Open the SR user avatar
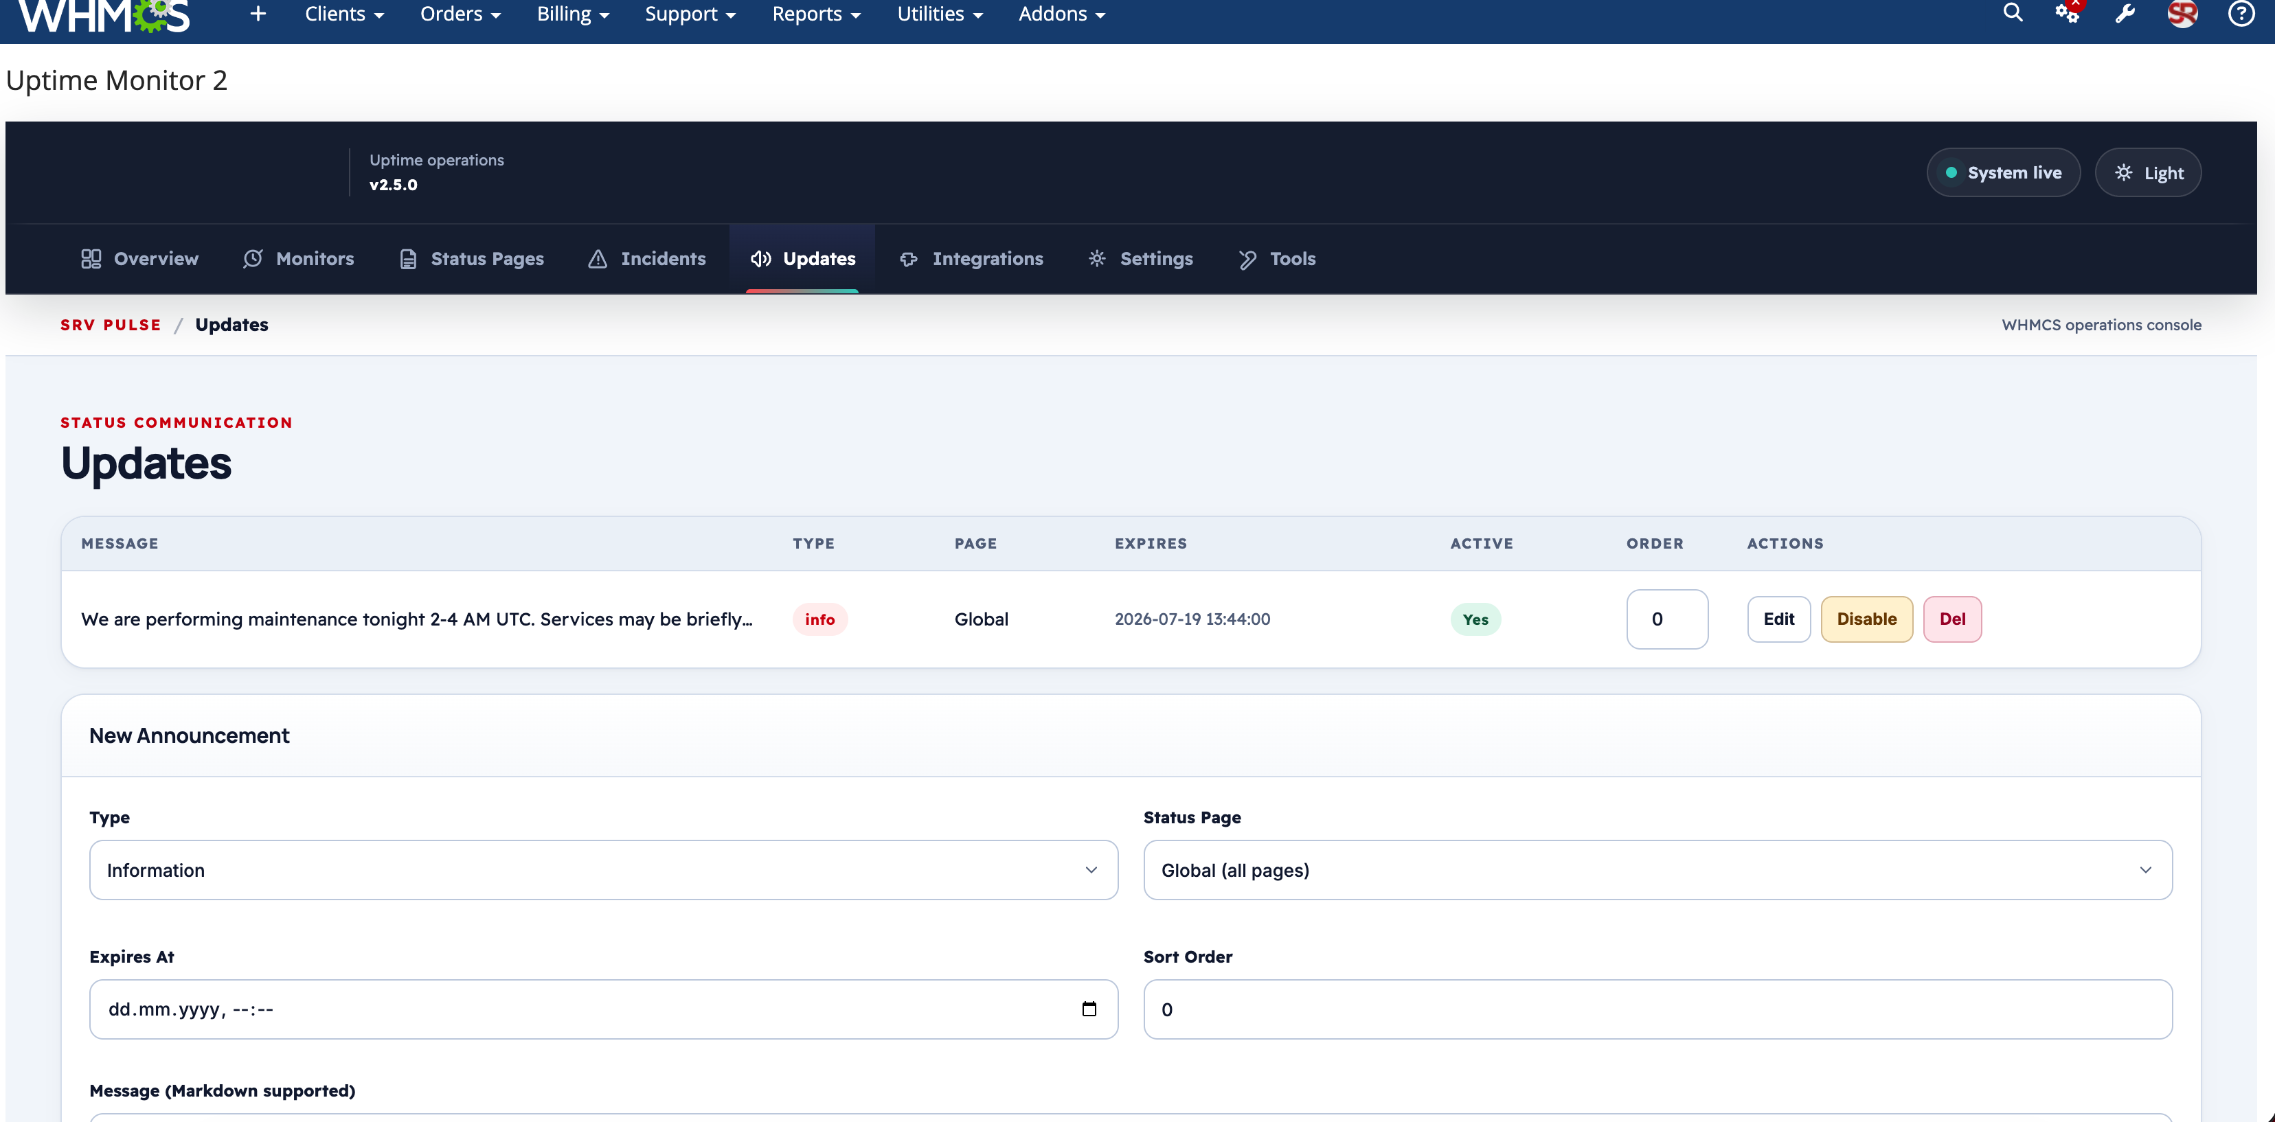 tap(2182, 13)
